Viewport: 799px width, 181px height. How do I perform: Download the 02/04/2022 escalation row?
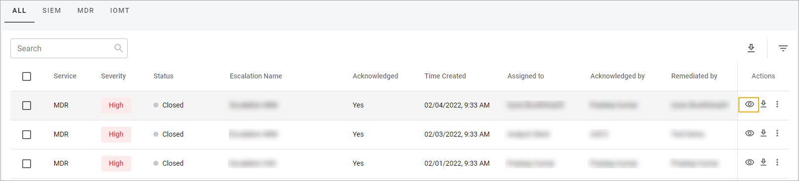(x=763, y=104)
